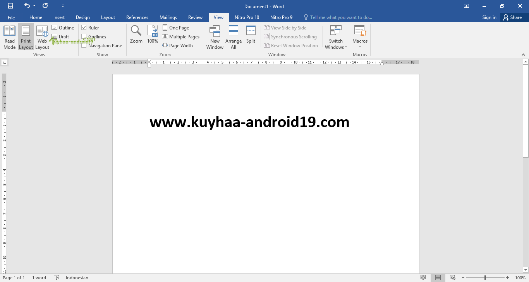Click the vertical scrollbar thumb

point(526,111)
